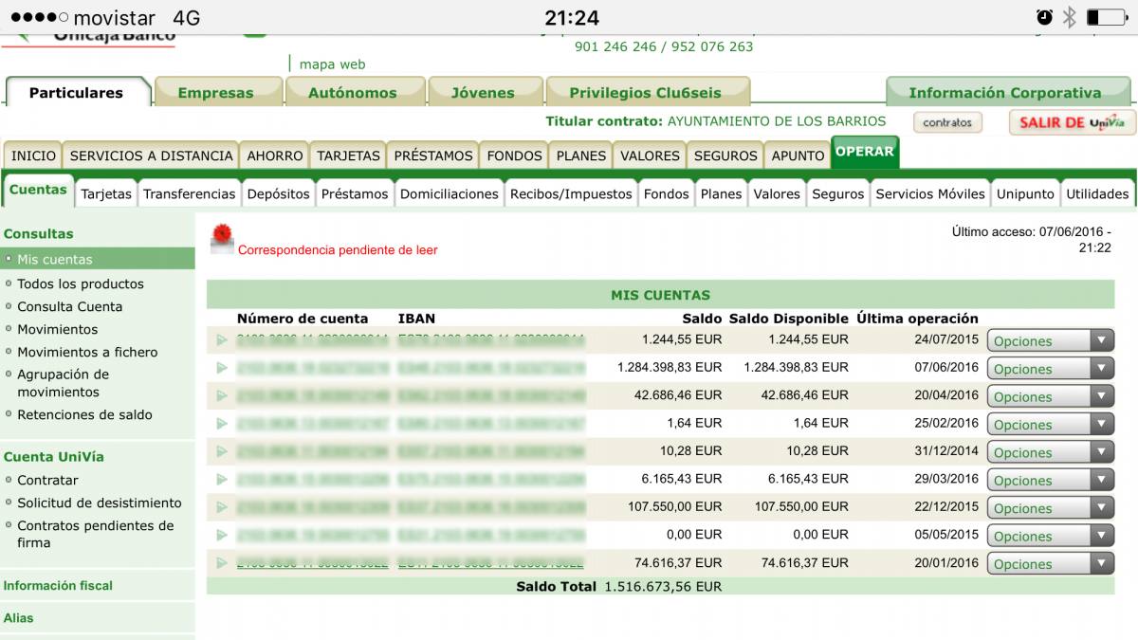1138x640 pixels.
Task: Open Opciones dropdown for the 07/06/2016 account
Action: [1050, 369]
